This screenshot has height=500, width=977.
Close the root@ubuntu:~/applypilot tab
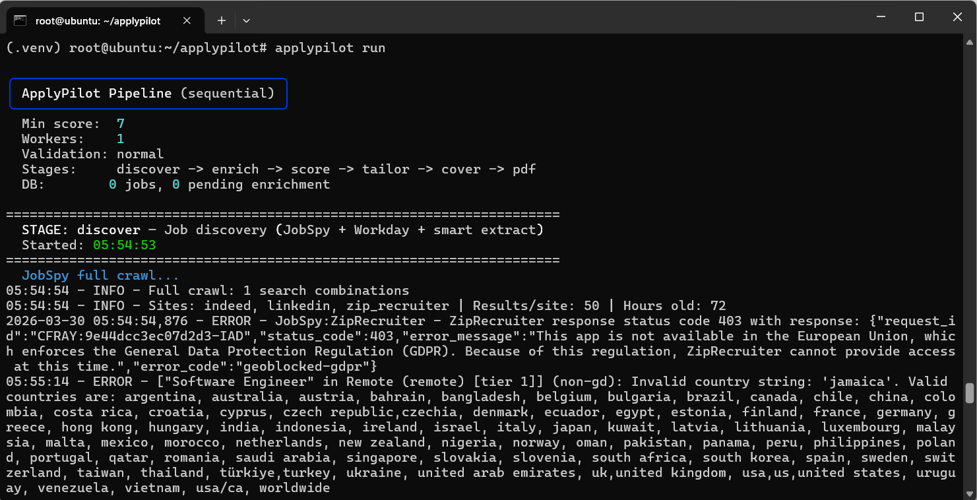coord(187,20)
